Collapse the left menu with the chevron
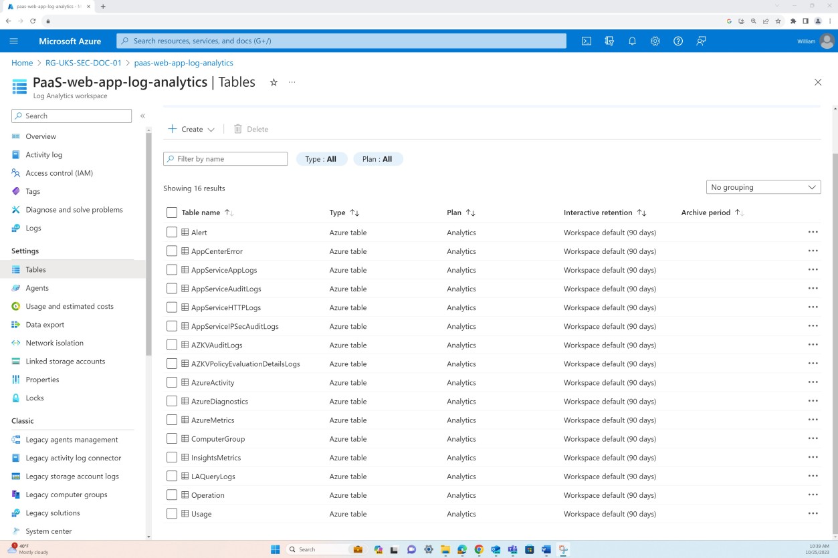Screen dimensions: 838x558 pos(142,115)
